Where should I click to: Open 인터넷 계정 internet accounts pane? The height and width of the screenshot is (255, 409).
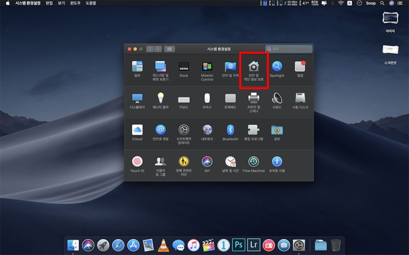point(160,132)
